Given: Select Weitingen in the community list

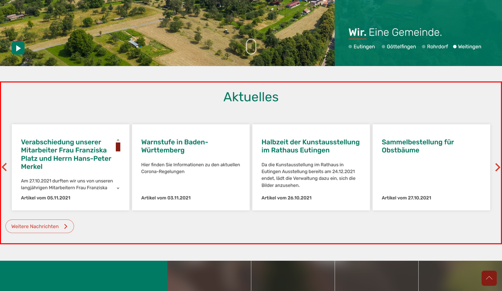Looking at the screenshot, I should tap(467, 47).
